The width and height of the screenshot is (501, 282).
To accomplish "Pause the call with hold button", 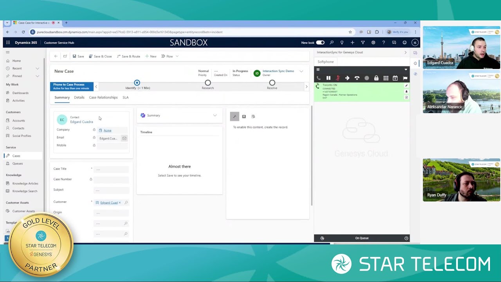I will [328, 78].
